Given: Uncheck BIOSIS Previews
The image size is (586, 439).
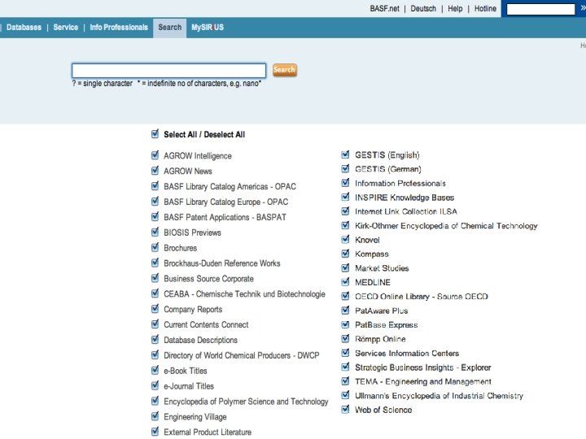Looking at the screenshot, I should (x=155, y=232).
